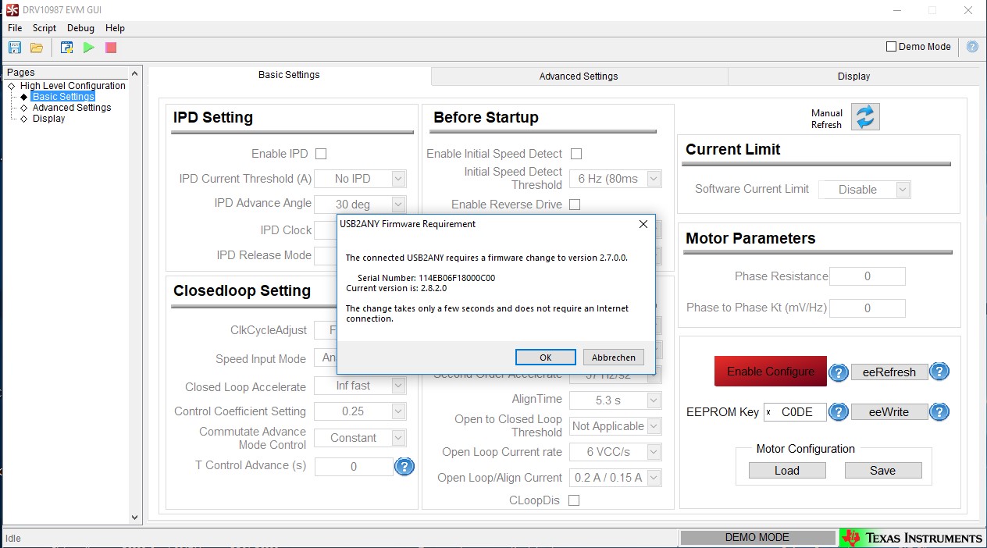Open the Script menu
Viewport: 987px width, 548px height.
coord(45,28)
